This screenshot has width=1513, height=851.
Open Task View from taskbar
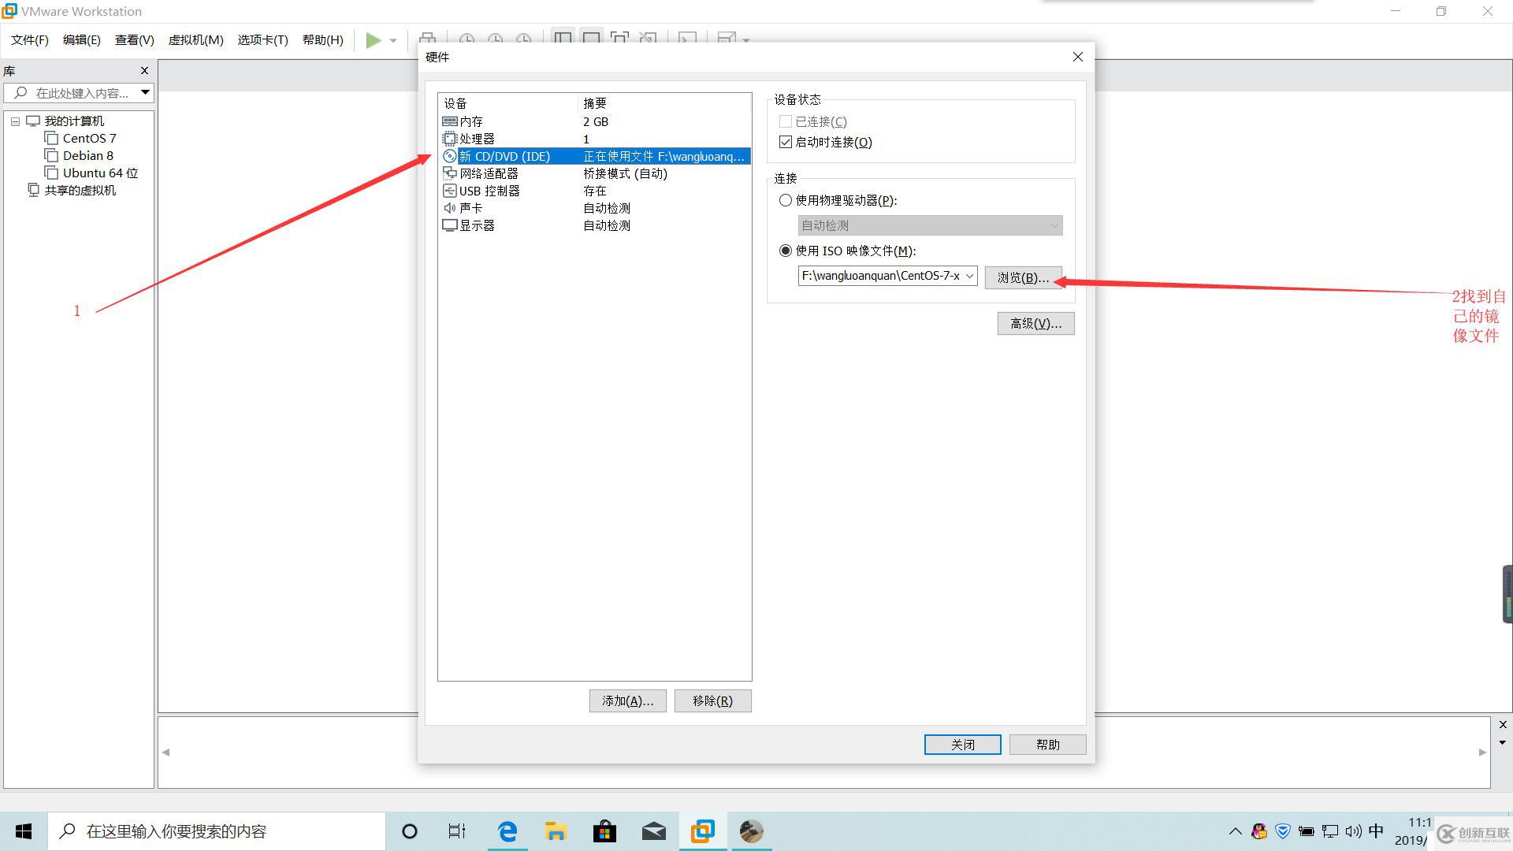457,831
